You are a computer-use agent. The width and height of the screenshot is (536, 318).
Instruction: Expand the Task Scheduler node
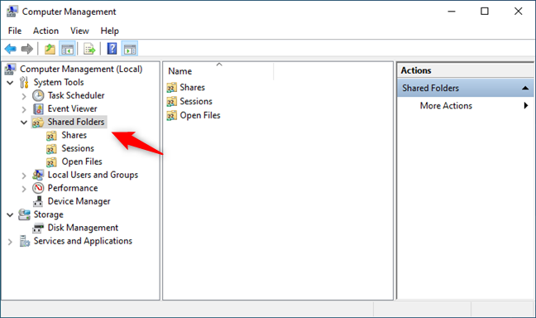coord(24,97)
